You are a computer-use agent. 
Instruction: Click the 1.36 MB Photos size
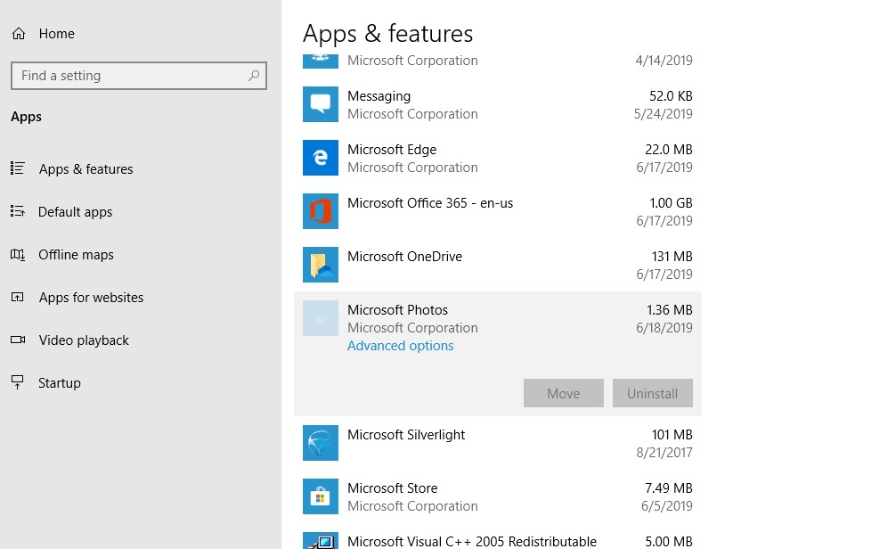670,310
